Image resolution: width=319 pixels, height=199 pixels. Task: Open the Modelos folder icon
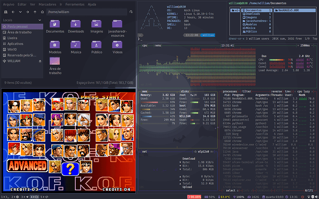55,44
